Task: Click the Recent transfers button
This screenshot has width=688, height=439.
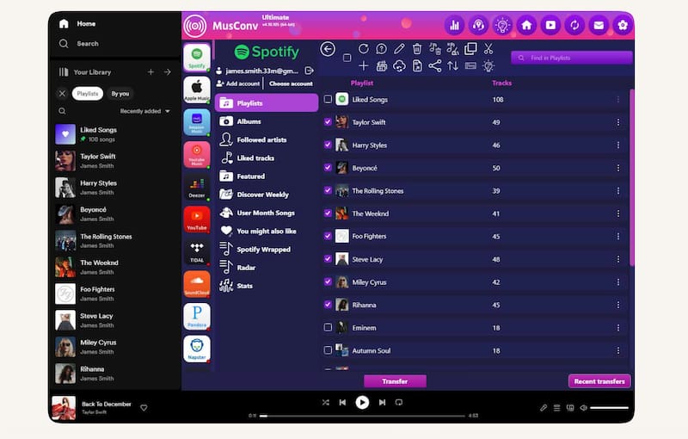Action: [x=599, y=381]
